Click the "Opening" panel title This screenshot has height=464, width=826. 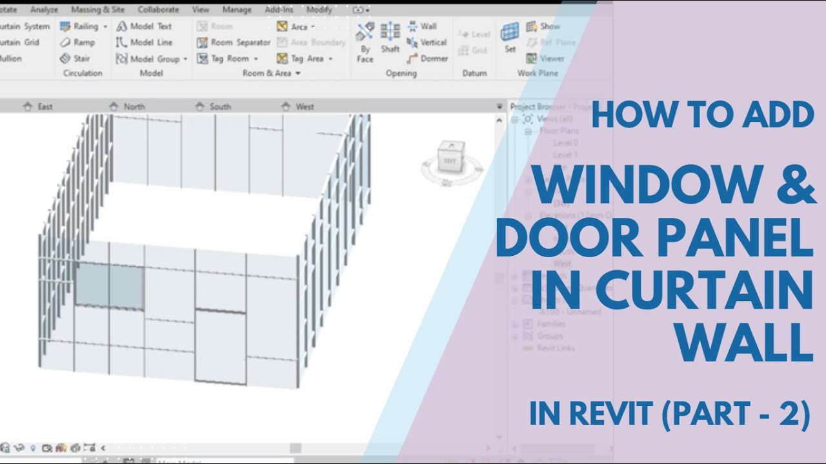point(401,73)
